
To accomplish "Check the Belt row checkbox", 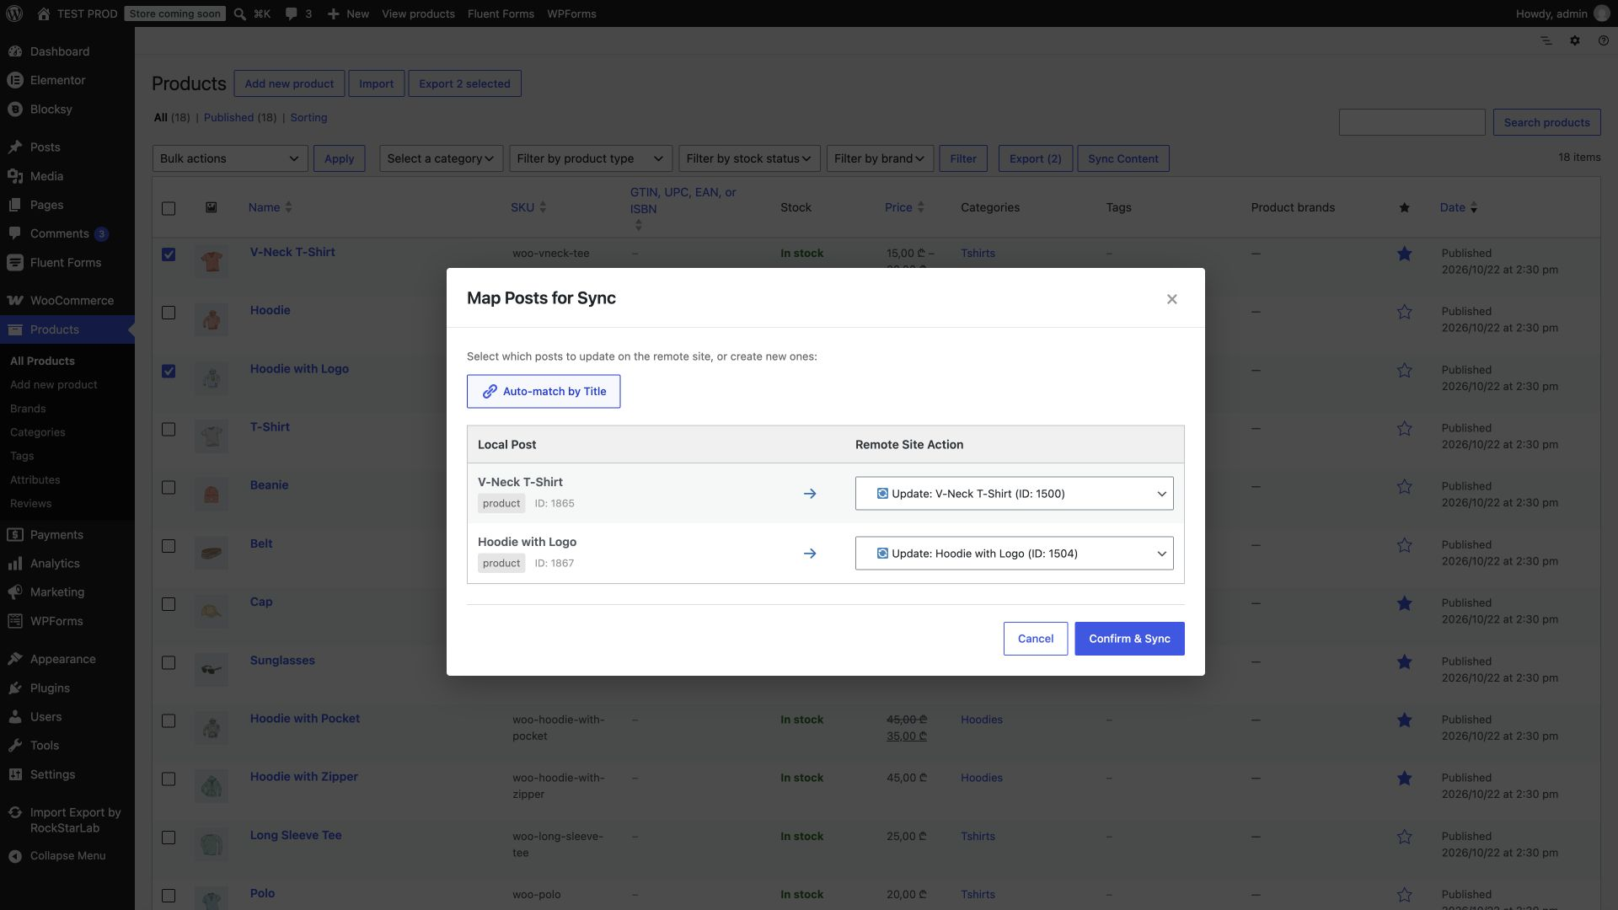I will [169, 546].
